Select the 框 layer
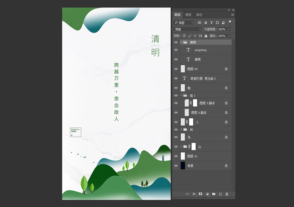The height and width of the screenshot is (207, 294). (205, 88)
